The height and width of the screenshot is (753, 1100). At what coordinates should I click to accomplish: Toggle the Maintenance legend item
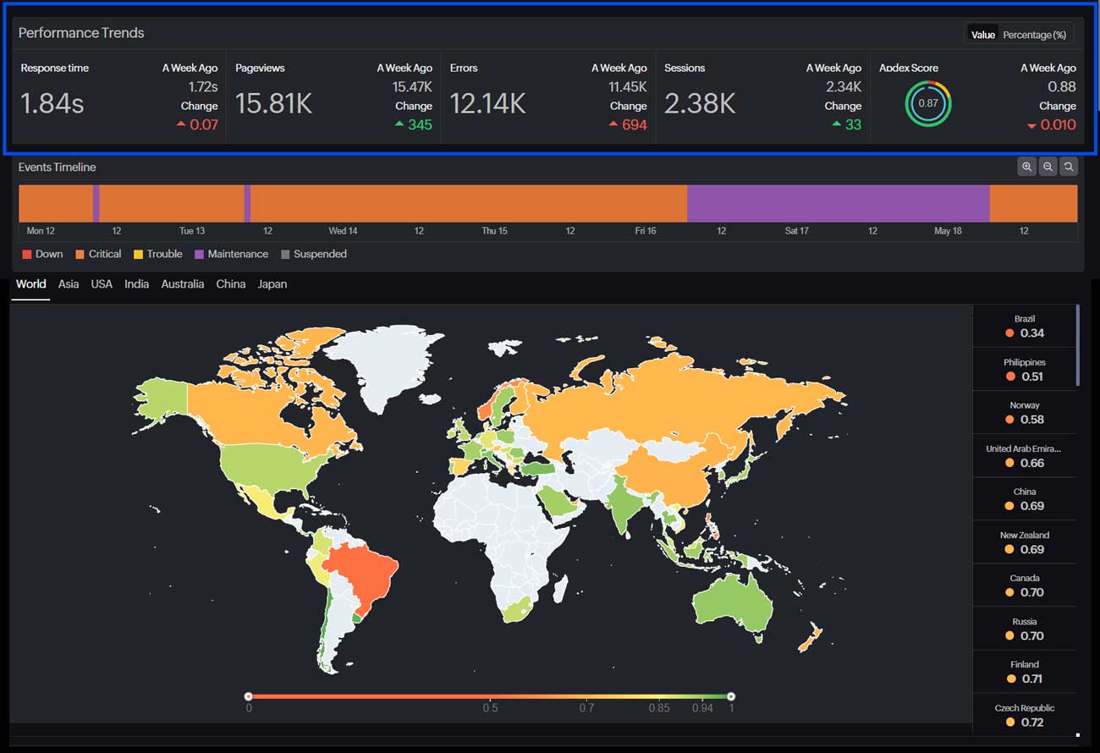pyautogui.click(x=230, y=254)
